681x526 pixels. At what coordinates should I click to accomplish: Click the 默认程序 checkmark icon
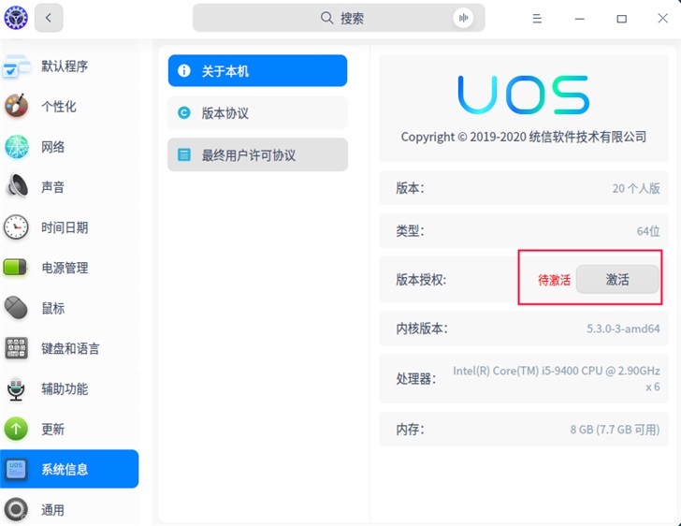17,66
